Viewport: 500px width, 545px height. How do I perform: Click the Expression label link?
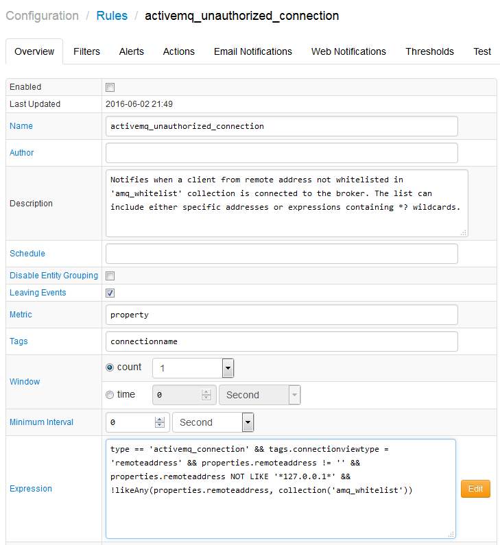(x=31, y=489)
